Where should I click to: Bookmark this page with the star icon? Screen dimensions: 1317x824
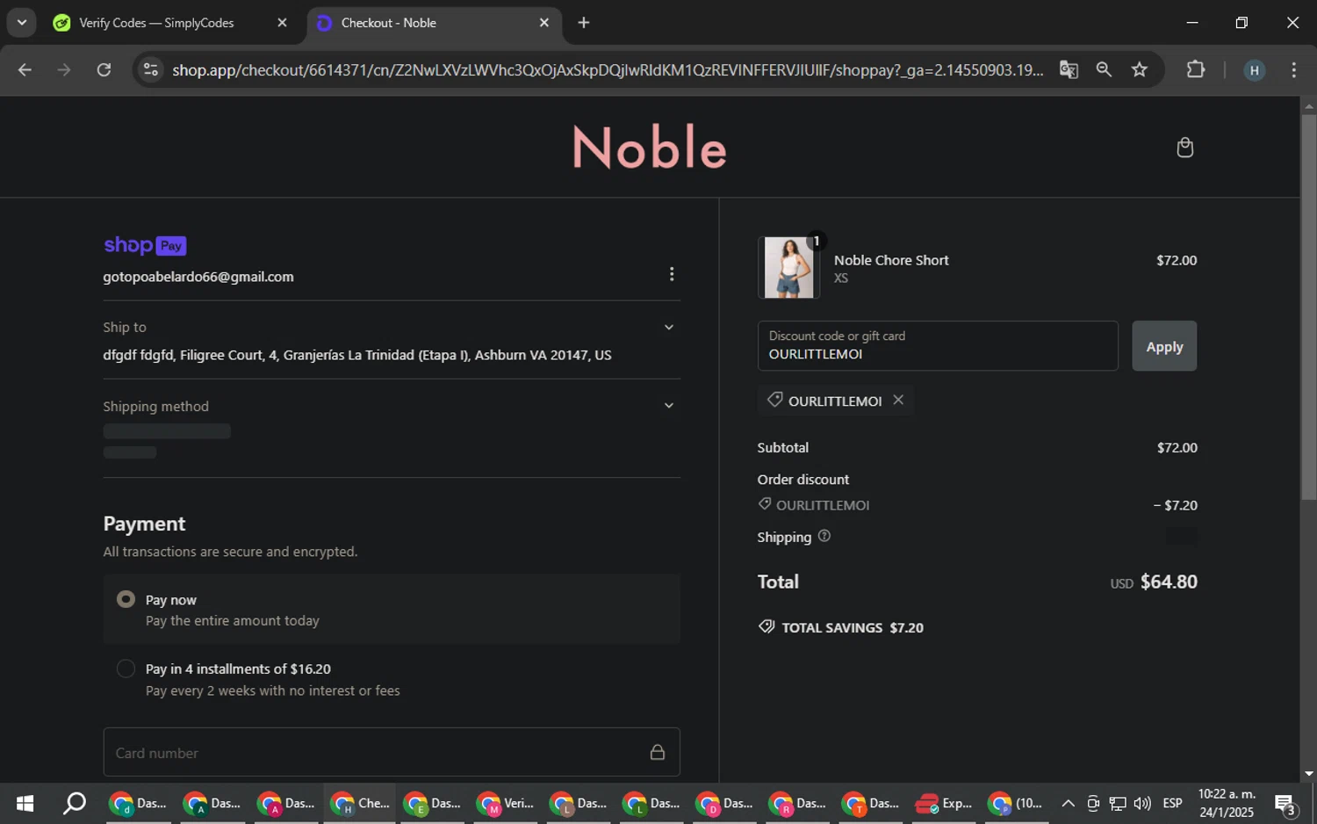[x=1140, y=69]
